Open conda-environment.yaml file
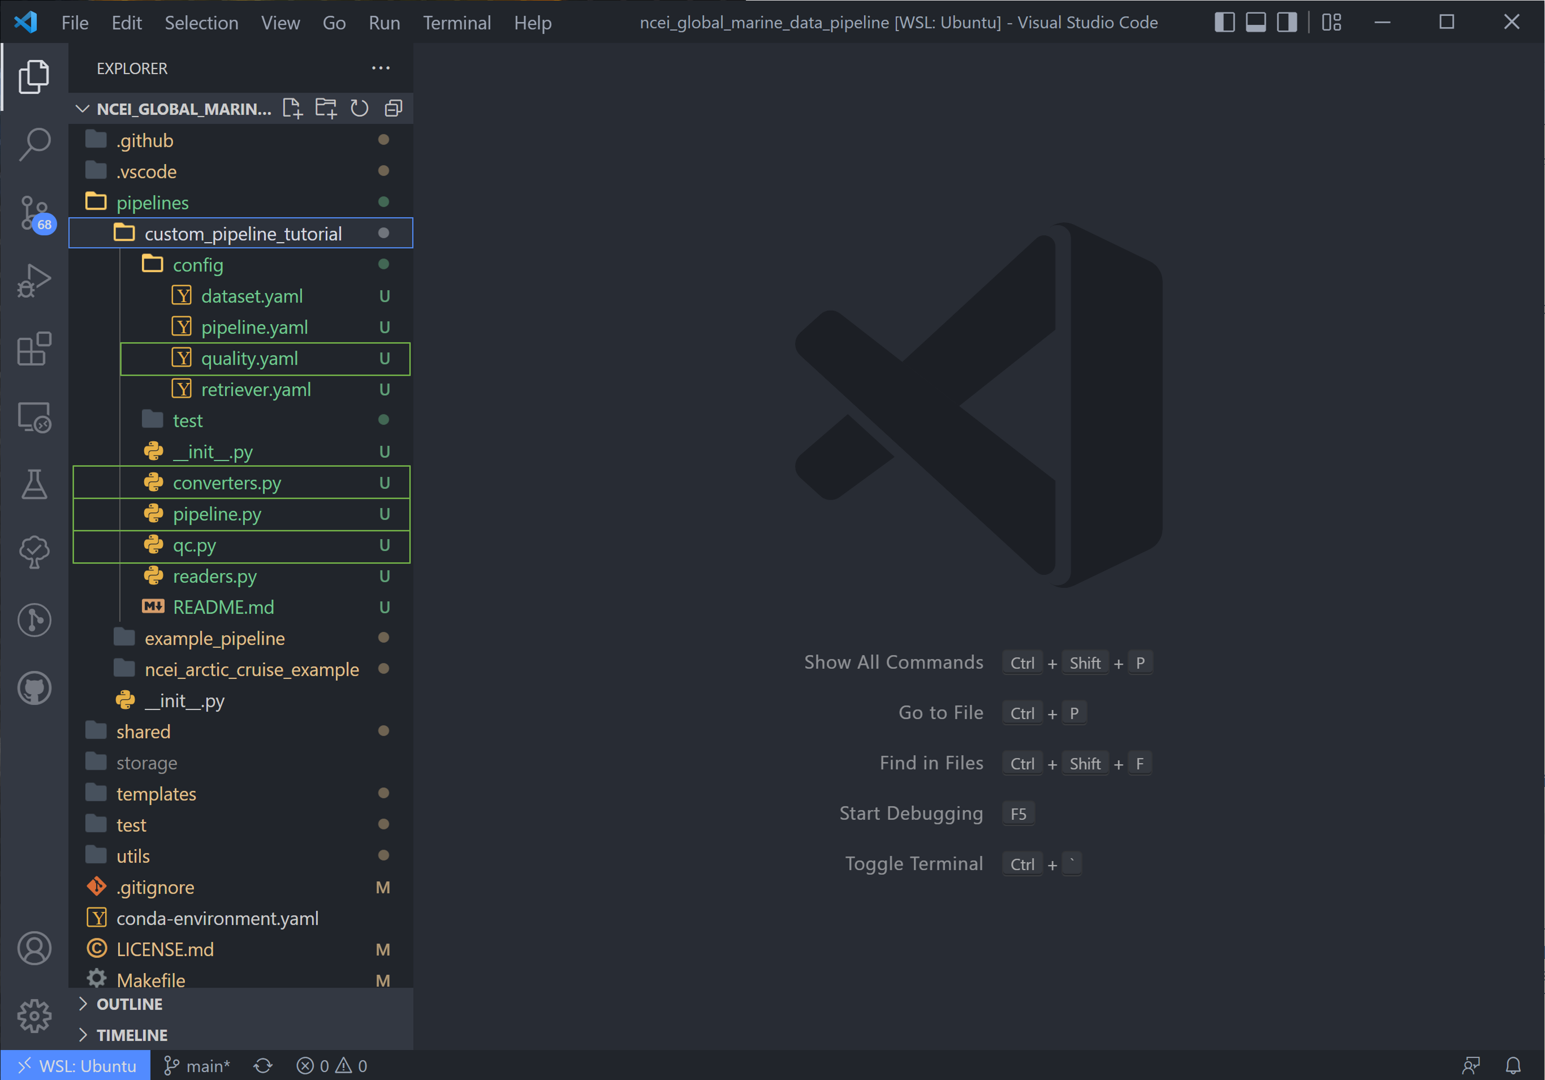 (x=241, y=918)
